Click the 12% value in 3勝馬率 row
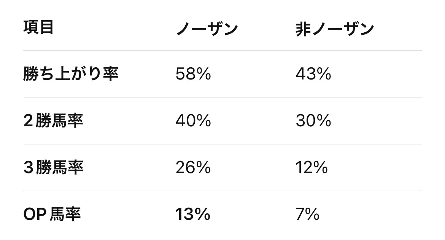445x240 pixels. coord(311,168)
